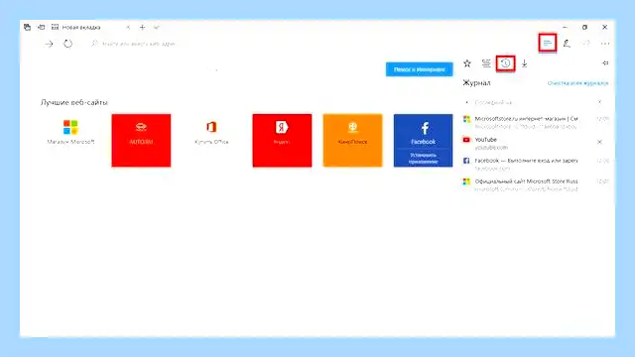
Task: Delete the Last hour history group
Action: pos(599,102)
